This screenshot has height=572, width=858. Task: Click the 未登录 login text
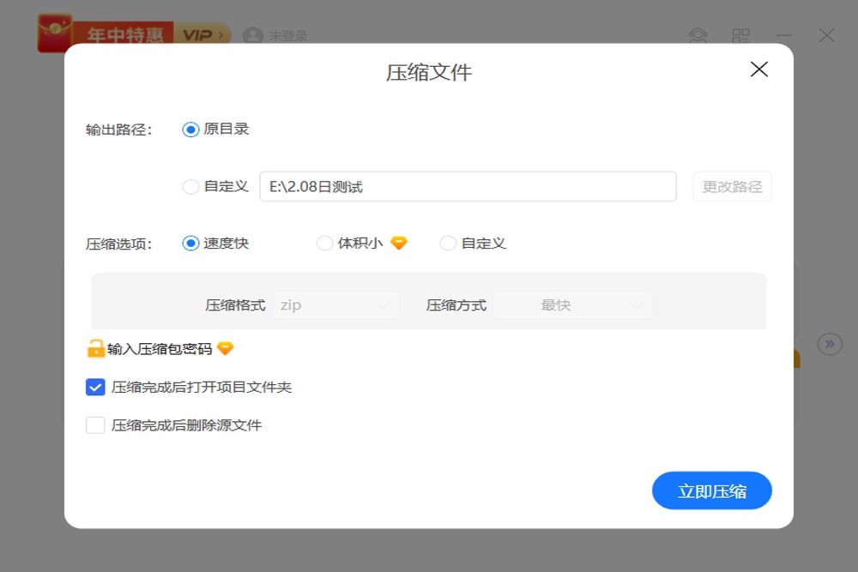point(287,36)
